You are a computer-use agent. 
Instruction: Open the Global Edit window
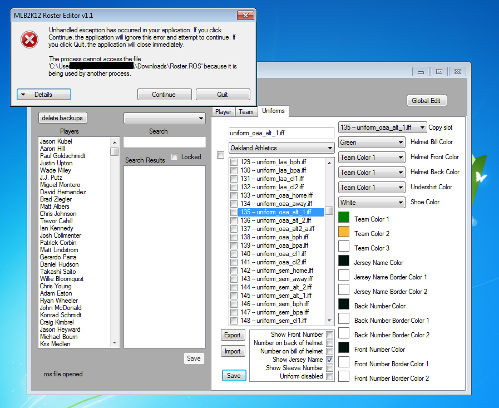pos(427,101)
